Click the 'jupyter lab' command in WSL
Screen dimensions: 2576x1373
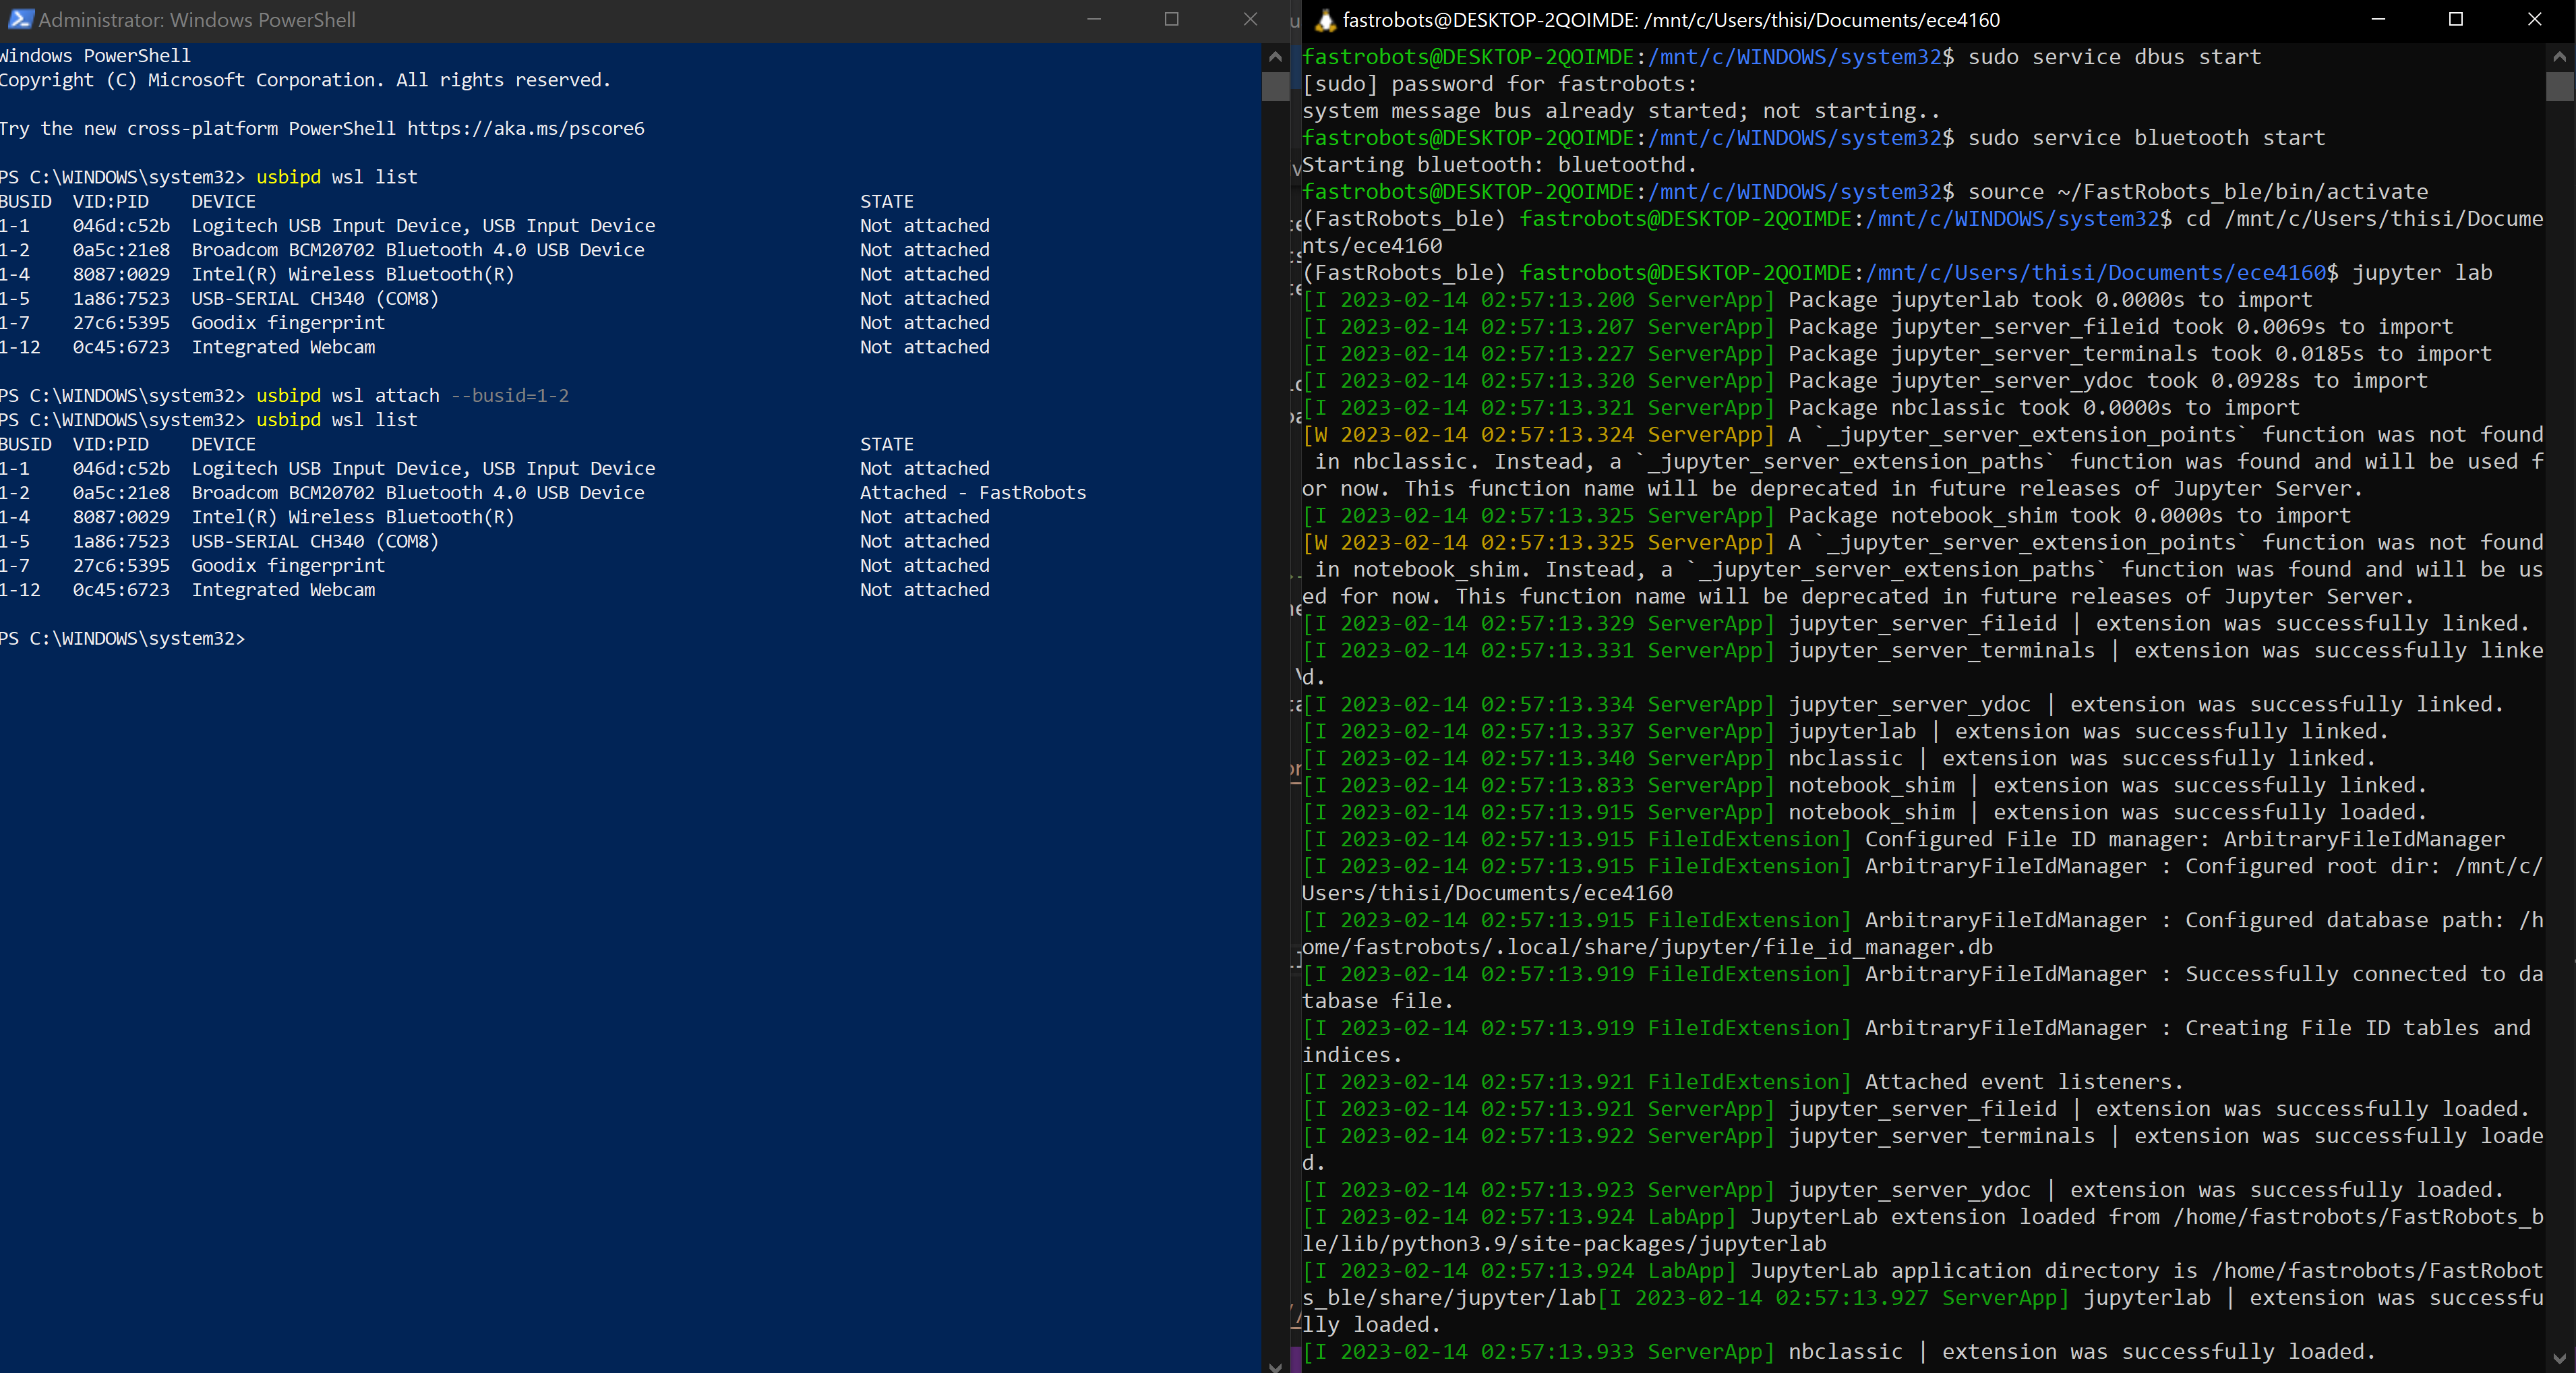pyautogui.click(x=2422, y=273)
